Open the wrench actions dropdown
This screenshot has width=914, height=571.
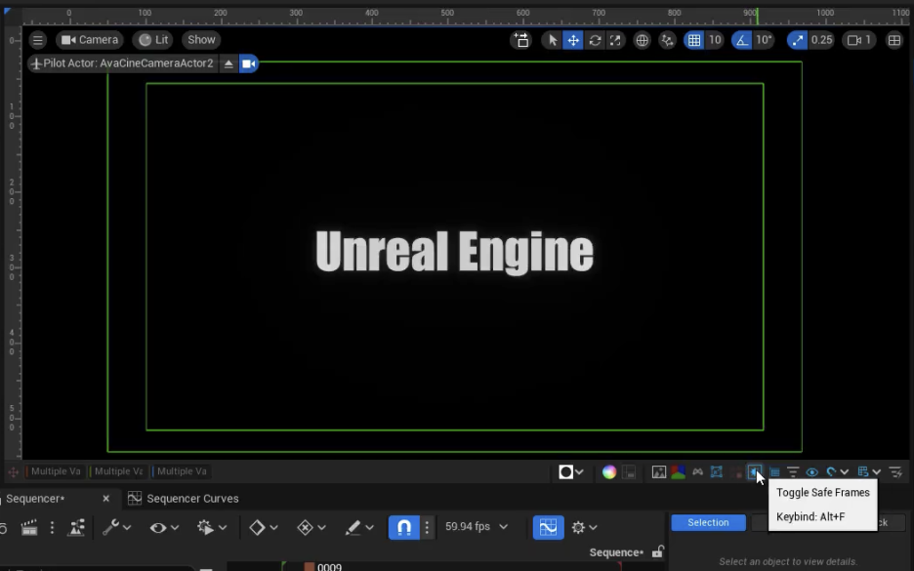[x=116, y=528]
